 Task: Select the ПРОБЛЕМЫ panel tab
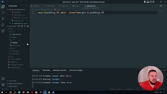pos(46,70)
